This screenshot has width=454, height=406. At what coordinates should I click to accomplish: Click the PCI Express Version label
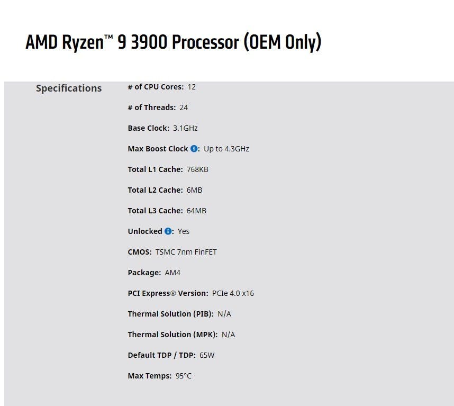(x=168, y=293)
